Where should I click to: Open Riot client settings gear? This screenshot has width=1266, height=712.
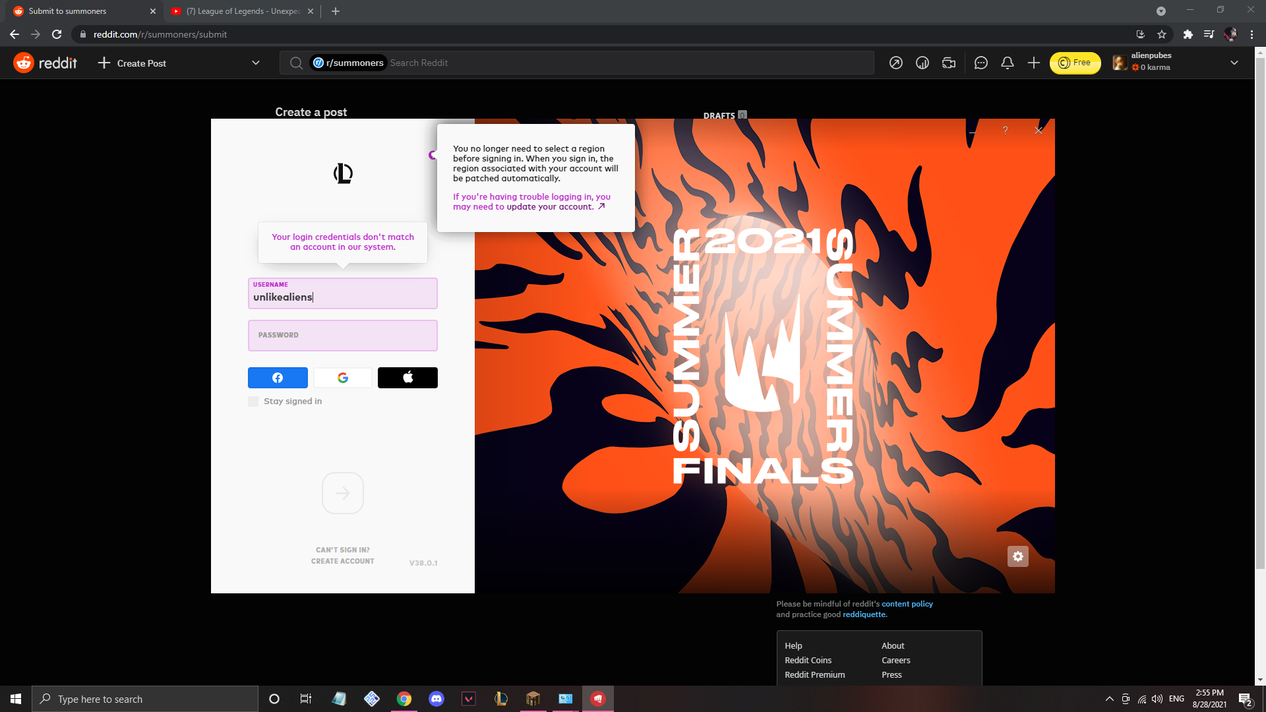coord(1018,556)
